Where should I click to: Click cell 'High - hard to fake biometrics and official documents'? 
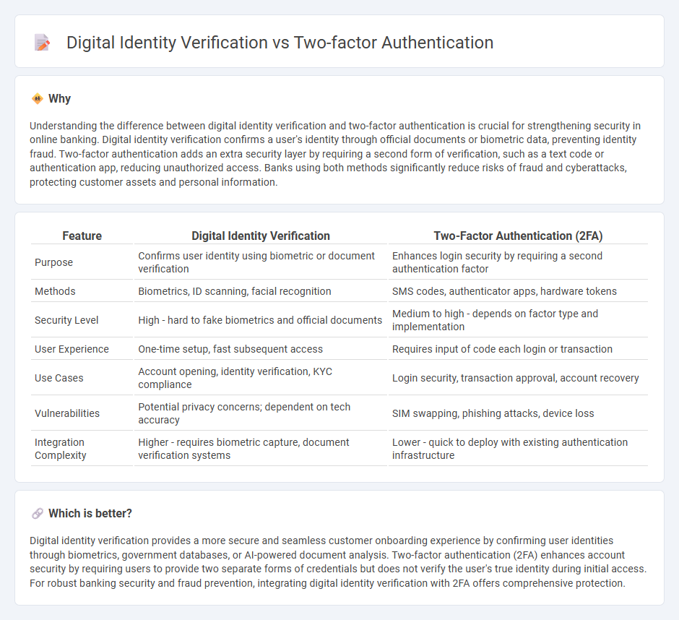(x=261, y=320)
